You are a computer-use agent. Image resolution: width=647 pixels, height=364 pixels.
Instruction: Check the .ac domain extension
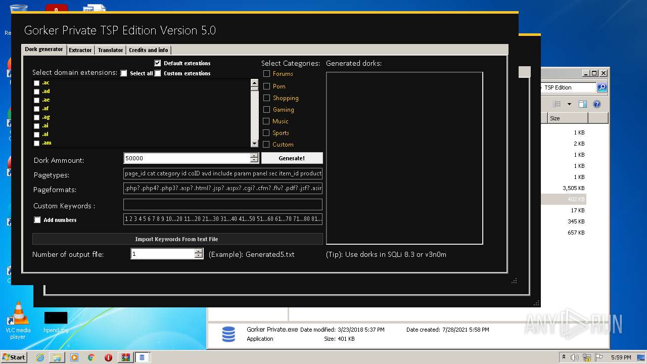(x=36, y=83)
